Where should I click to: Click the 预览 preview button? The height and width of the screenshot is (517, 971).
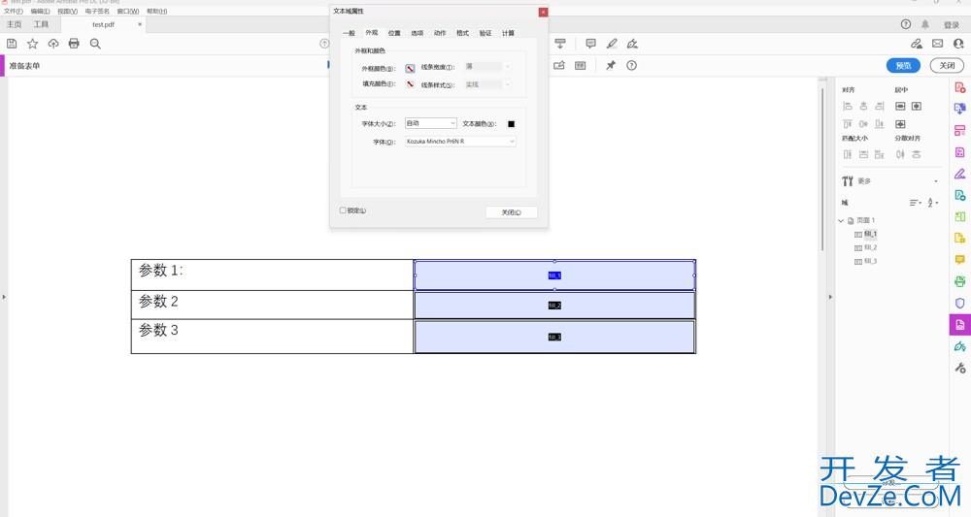(903, 66)
